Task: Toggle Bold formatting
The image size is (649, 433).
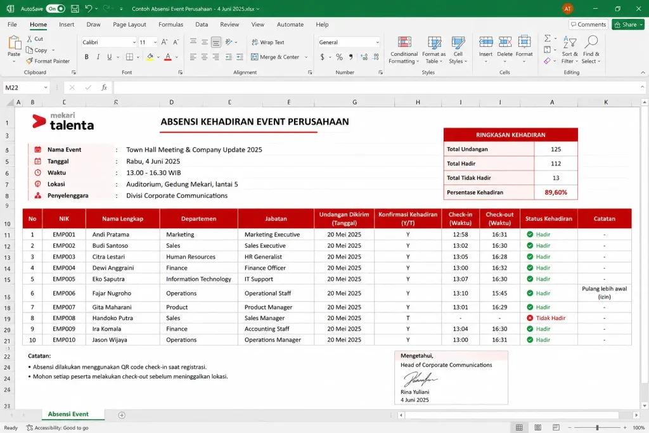Action: pyautogui.click(x=86, y=57)
